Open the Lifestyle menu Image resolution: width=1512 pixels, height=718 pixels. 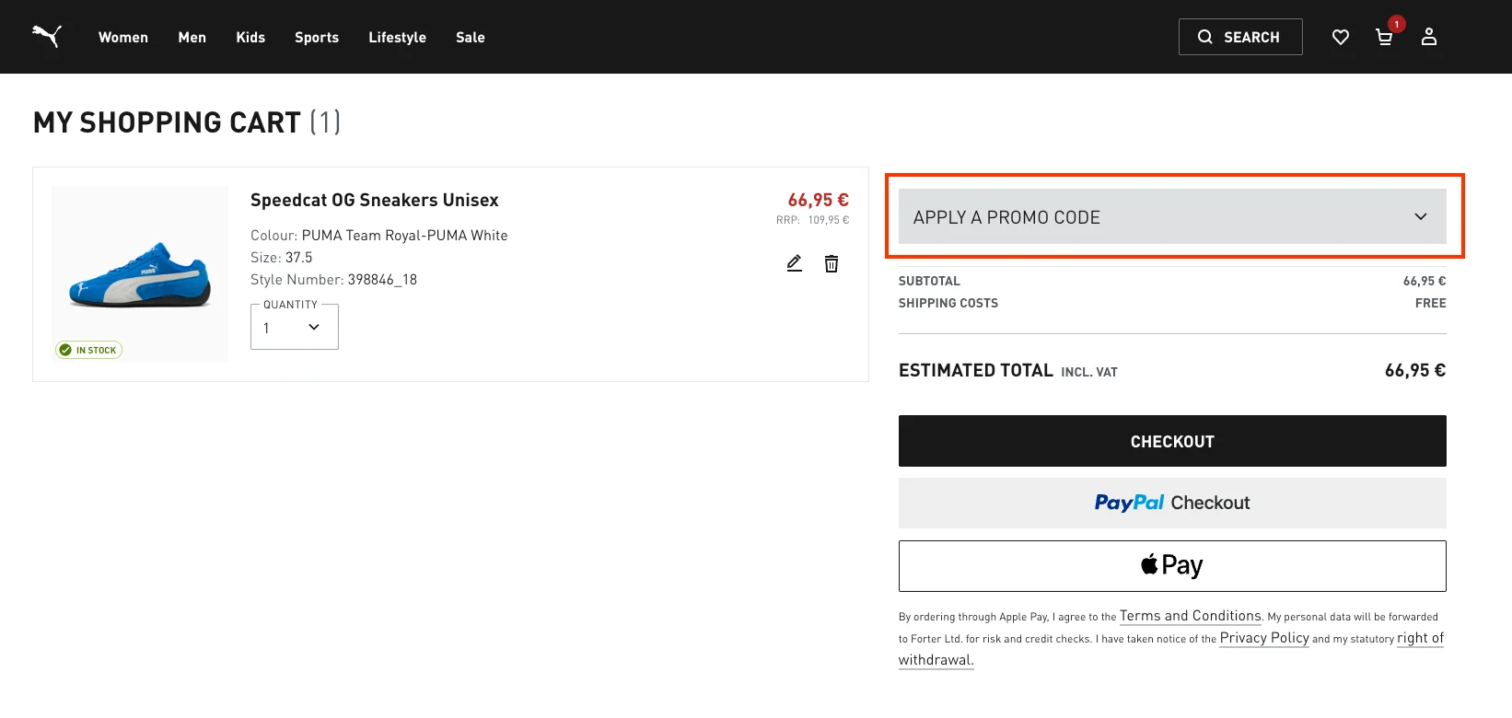[x=398, y=37]
